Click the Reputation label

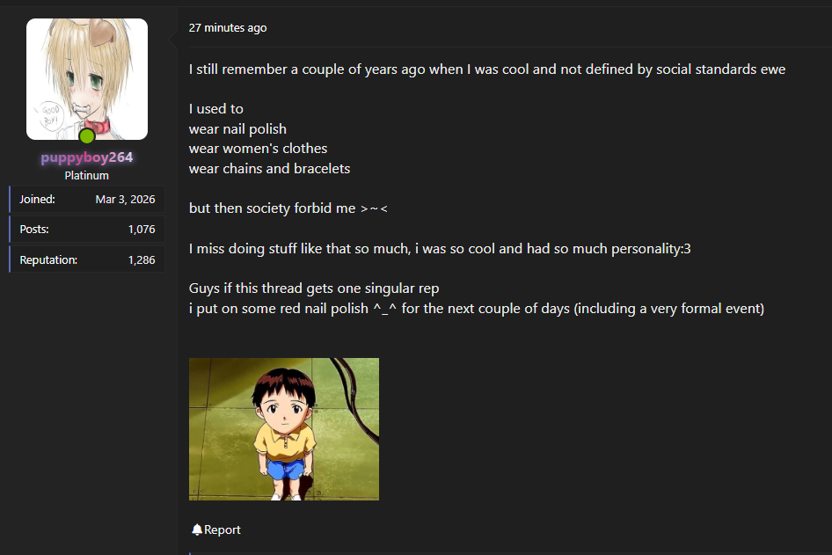[x=49, y=260]
